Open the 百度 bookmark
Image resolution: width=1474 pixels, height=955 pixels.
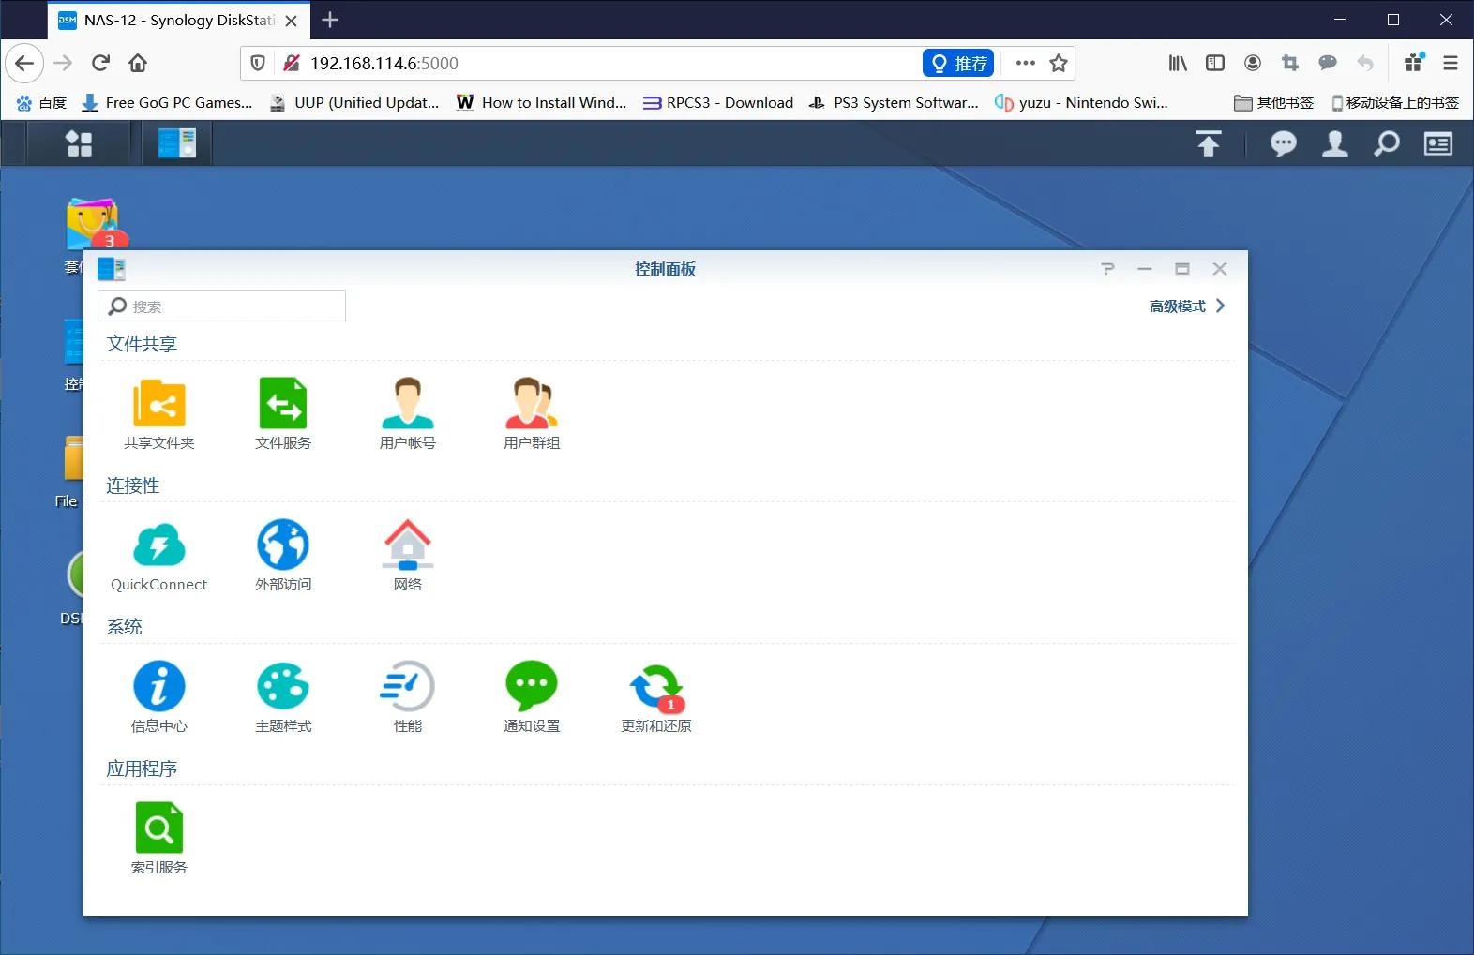41,103
